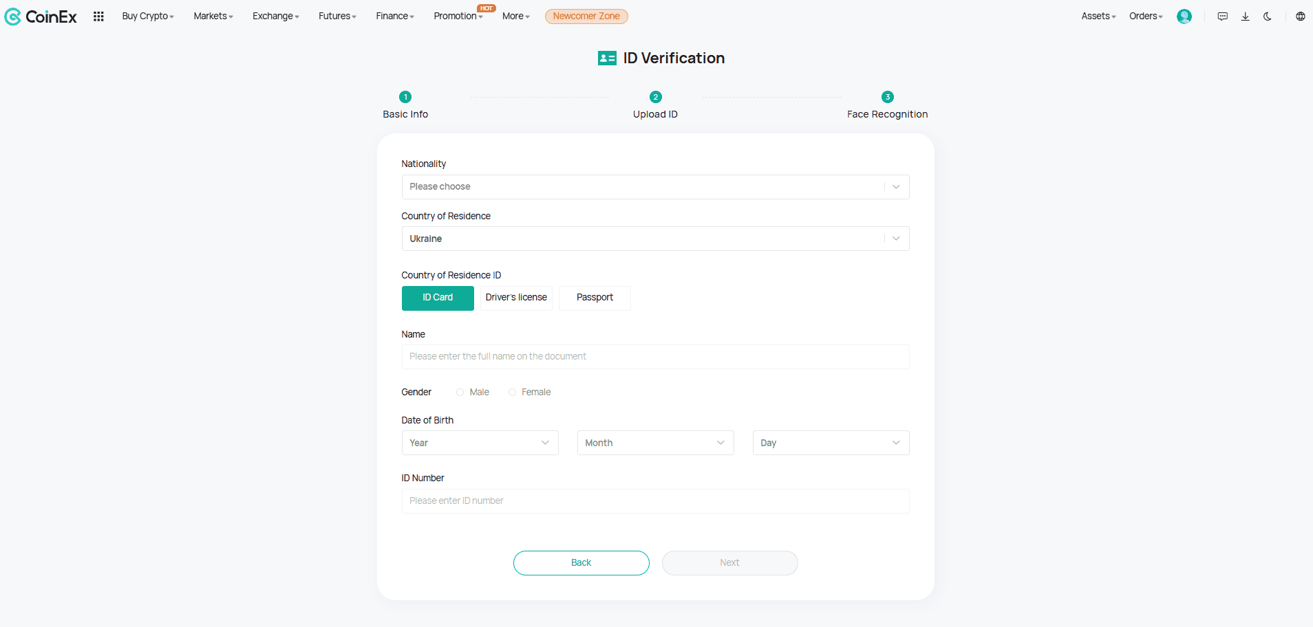This screenshot has height=627, width=1313.
Task: Open the Futures menu
Action: 337,16
